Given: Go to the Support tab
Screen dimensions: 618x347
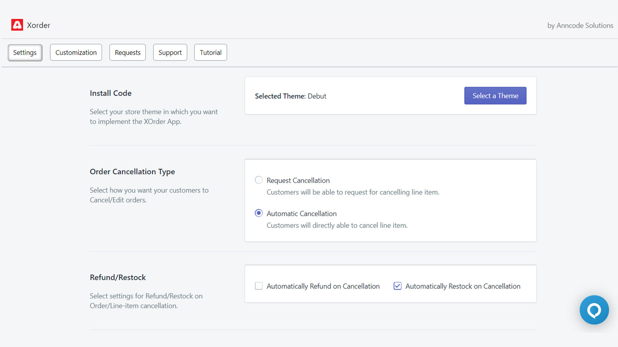Looking at the screenshot, I should (170, 52).
